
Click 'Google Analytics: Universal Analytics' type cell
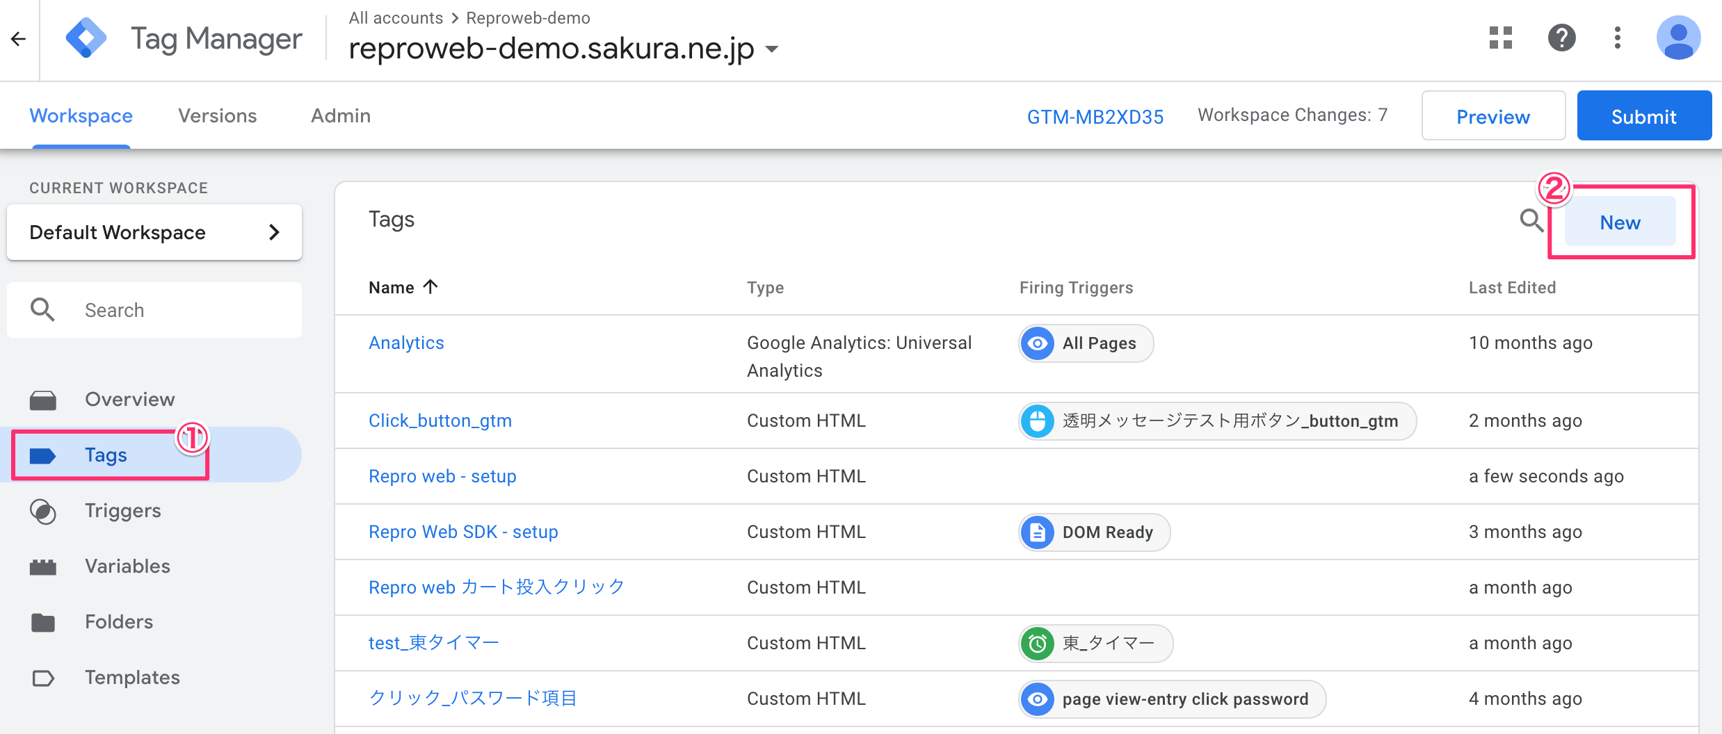coord(859,357)
